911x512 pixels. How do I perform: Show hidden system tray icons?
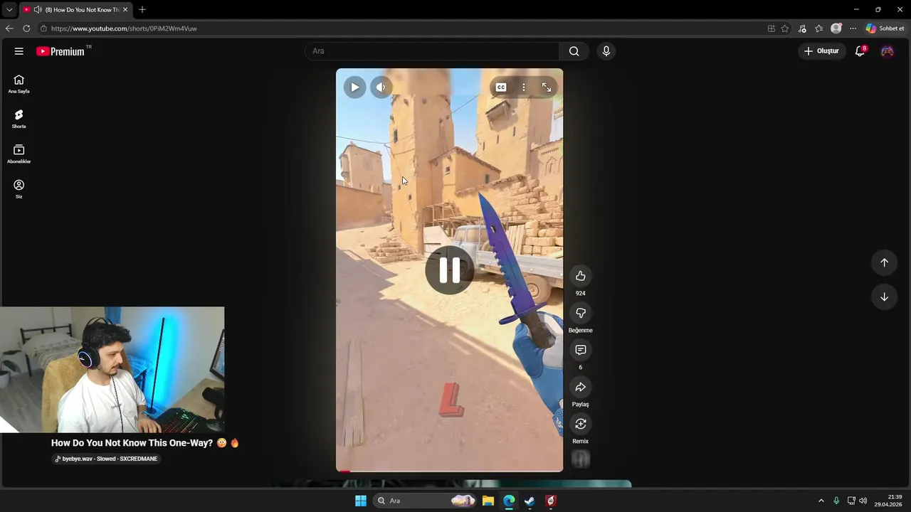click(821, 501)
